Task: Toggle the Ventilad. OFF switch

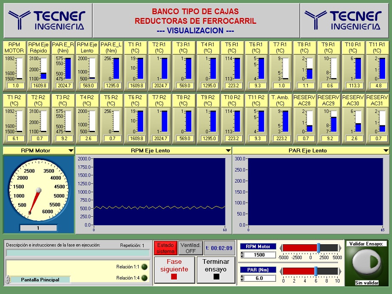Action: tap(190, 248)
